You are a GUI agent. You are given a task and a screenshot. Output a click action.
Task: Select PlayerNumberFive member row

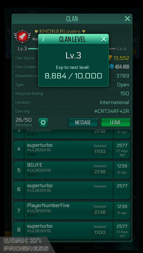(x=72, y=210)
